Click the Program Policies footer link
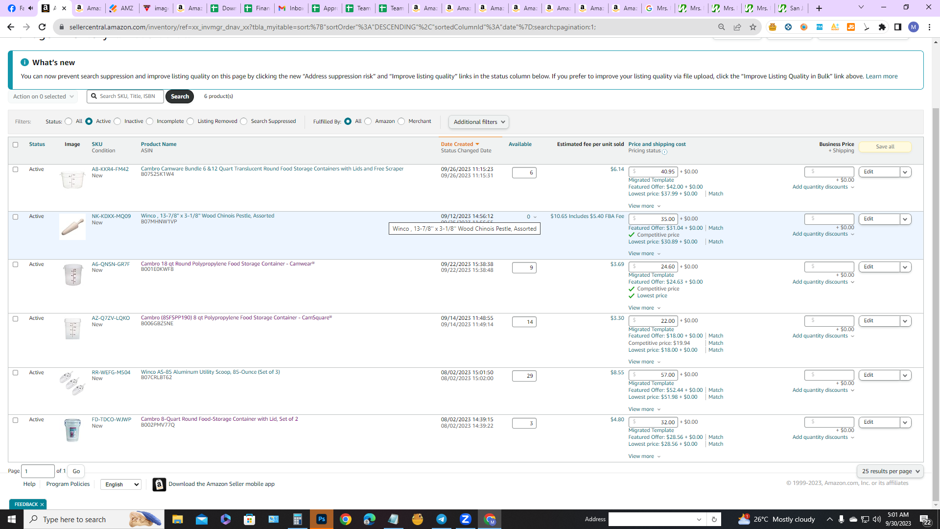The height and width of the screenshot is (529, 940). pos(68,484)
